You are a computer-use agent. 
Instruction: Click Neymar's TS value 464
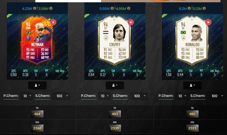coord(37,114)
